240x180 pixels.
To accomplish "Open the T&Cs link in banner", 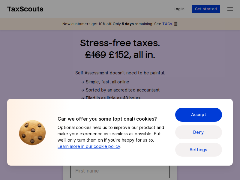I will [x=167, y=24].
